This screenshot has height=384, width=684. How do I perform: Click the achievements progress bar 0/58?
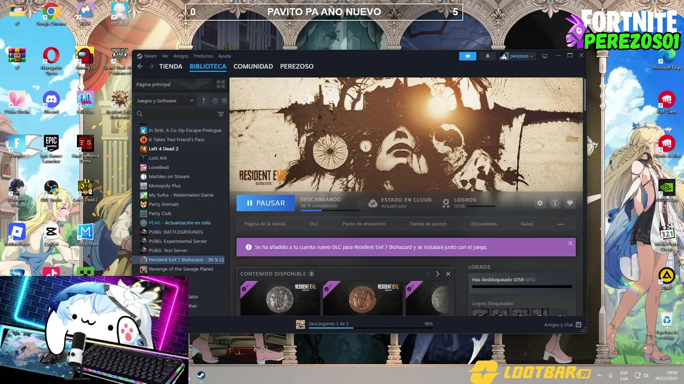point(522,286)
